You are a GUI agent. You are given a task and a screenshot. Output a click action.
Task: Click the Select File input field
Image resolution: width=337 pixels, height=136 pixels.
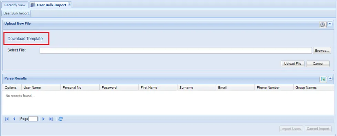click(176, 50)
